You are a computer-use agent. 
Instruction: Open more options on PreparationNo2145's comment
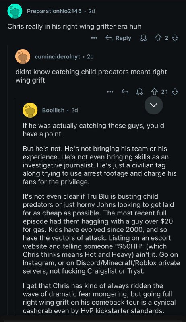click(94, 38)
